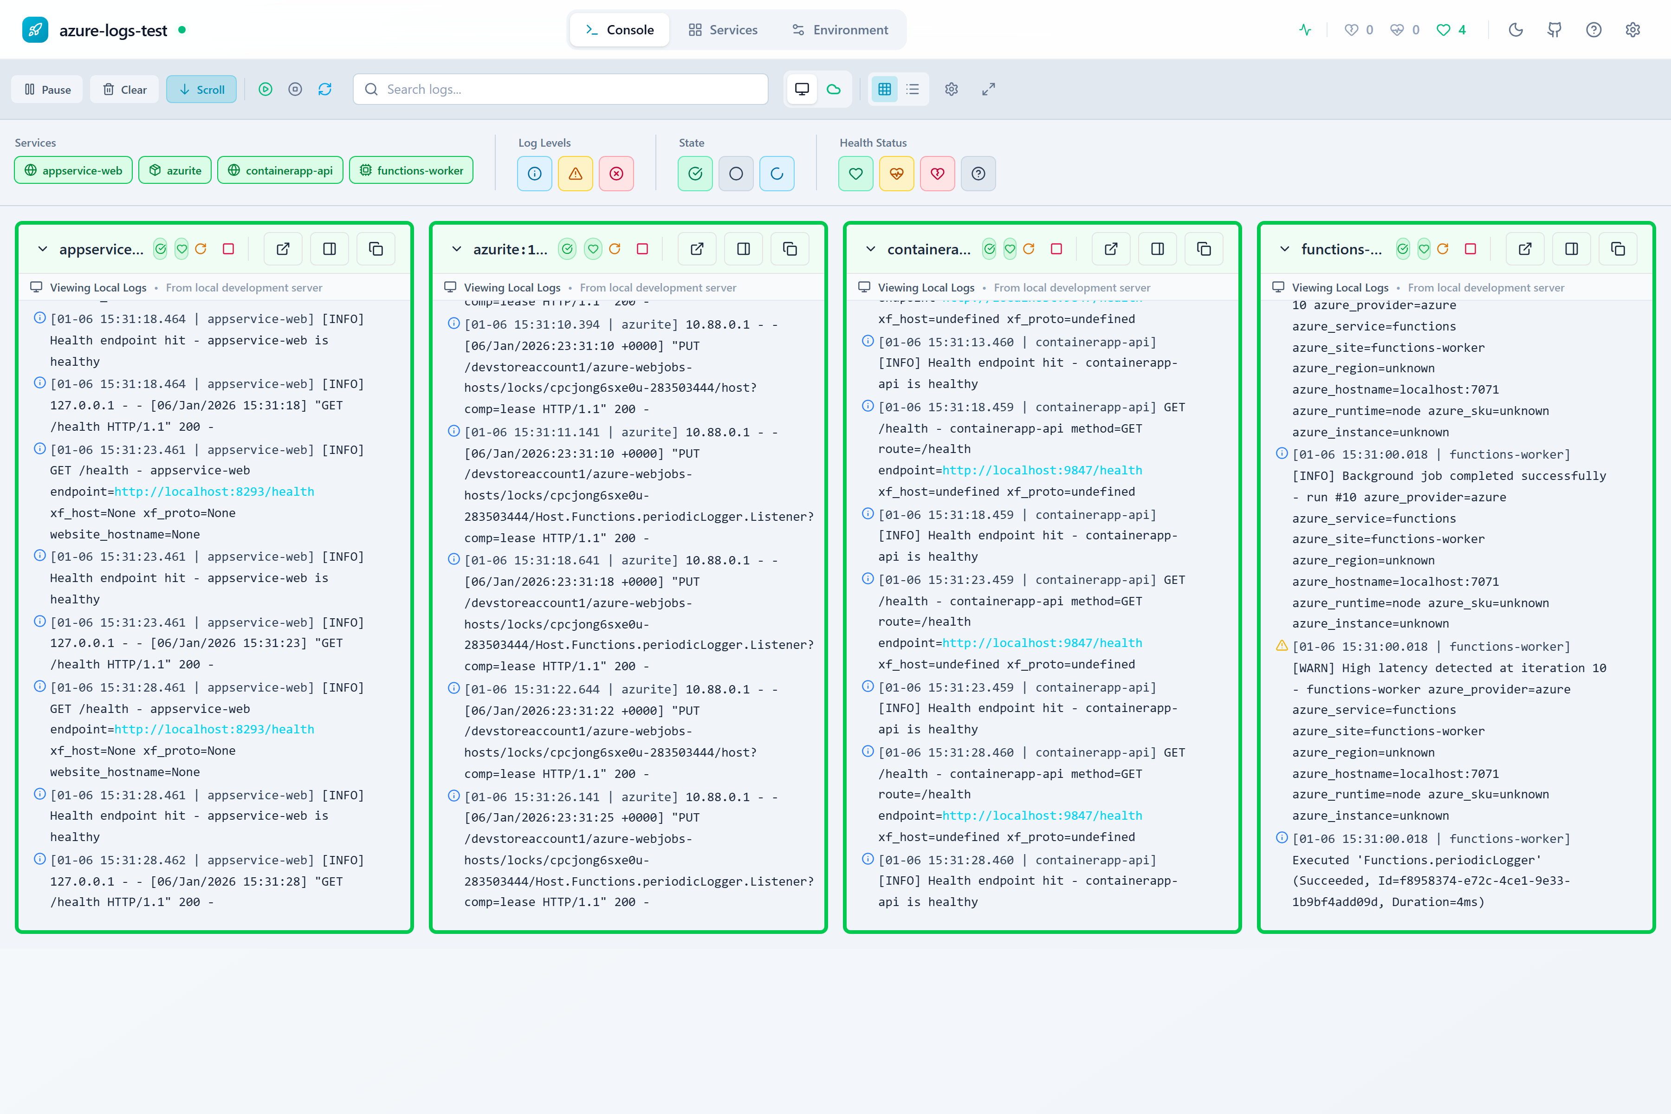The width and height of the screenshot is (1671, 1114).
Task: Toggle dark mode with the moon icon
Action: click(x=1516, y=30)
